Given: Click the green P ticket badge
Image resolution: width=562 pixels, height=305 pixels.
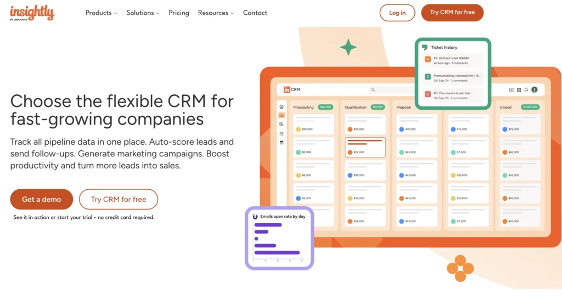Looking at the screenshot, I should (x=428, y=77).
